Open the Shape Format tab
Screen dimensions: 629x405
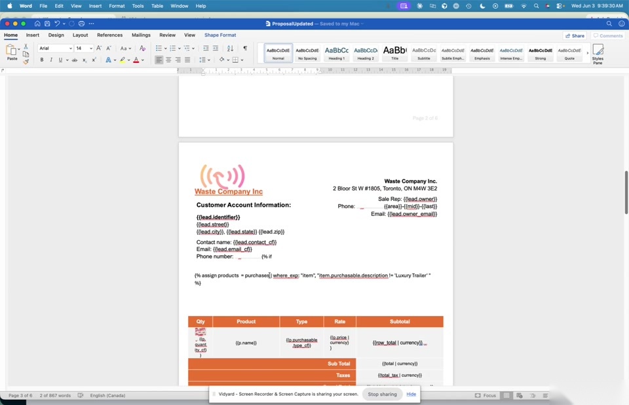pos(220,35)
